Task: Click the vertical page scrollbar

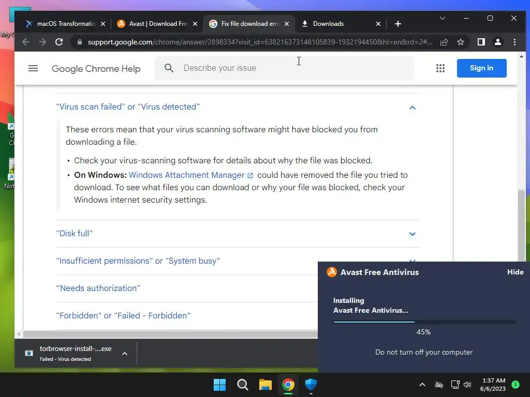Action: coord(521,225)
